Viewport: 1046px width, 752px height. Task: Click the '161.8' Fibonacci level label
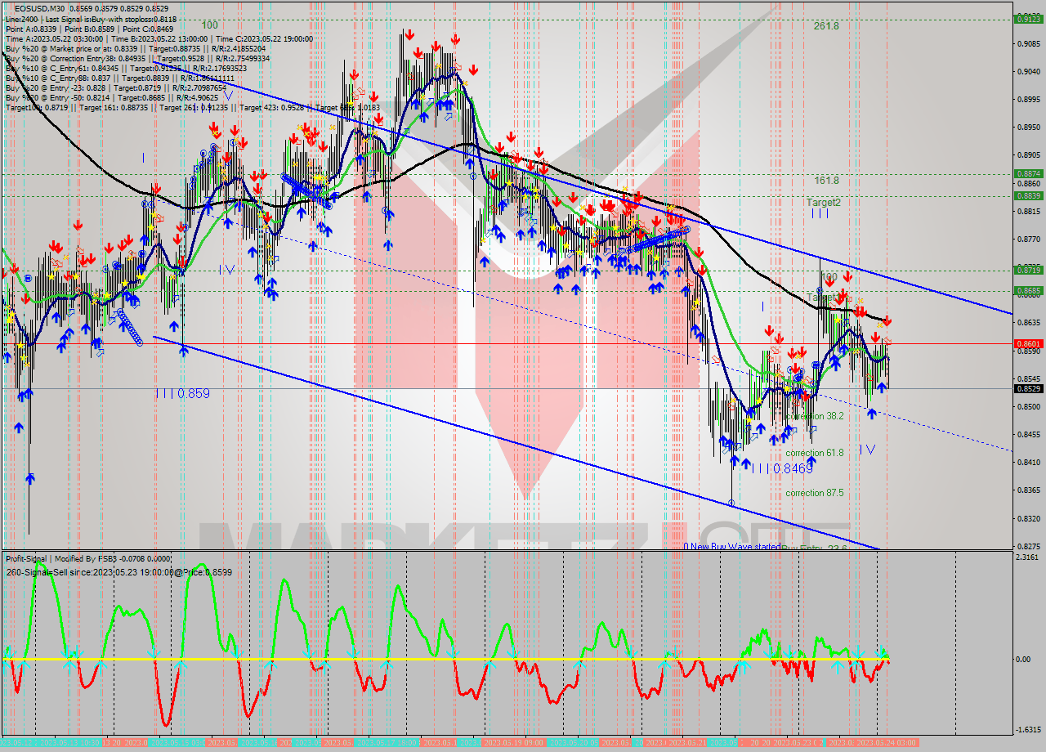[x=826, y=180]
